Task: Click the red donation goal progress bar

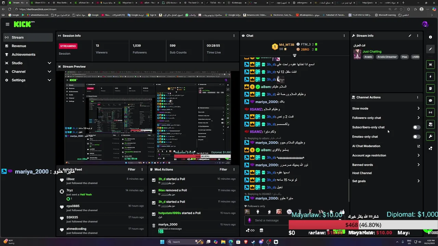Action: (x=363, y=225)
